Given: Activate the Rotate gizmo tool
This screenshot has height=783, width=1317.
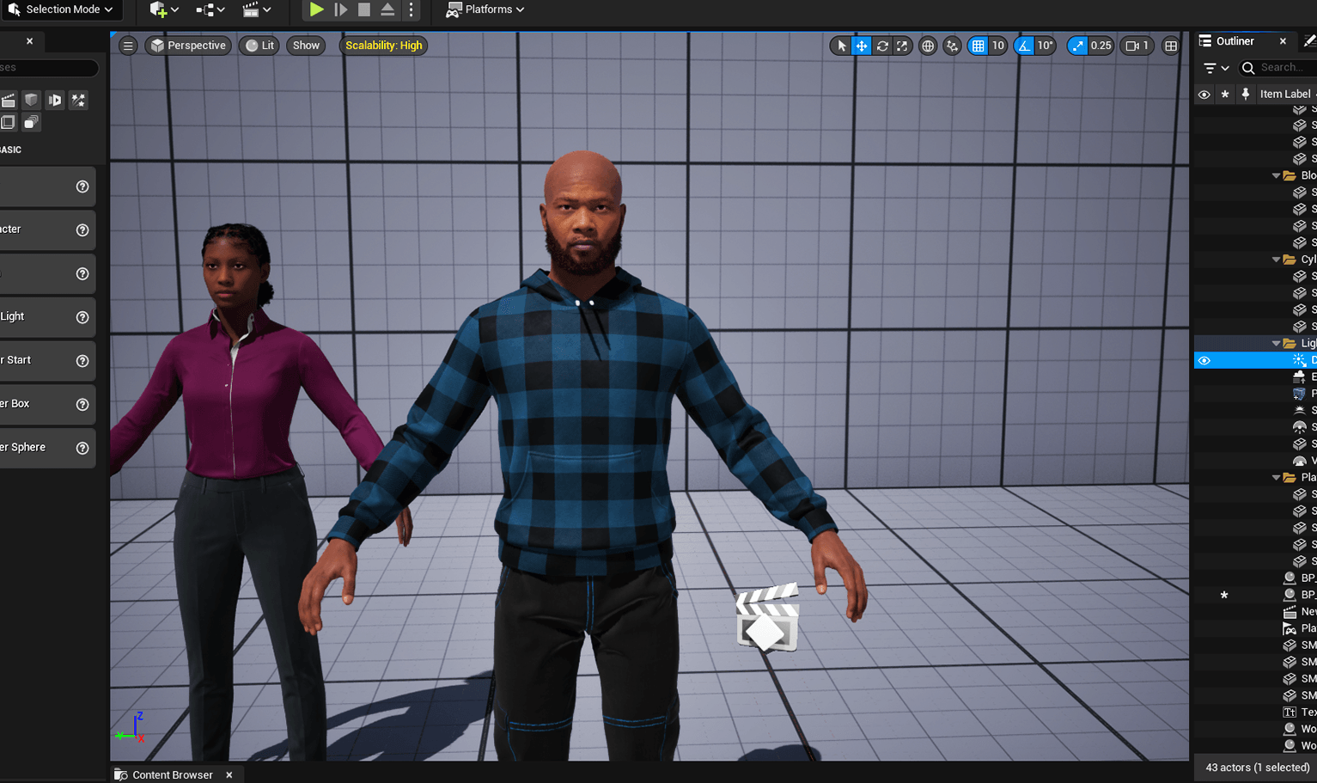Looking at the screenshot, I should 882,46.
